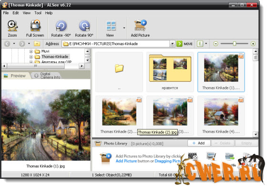Click the blue Add Picture link

(x=126, y=161)
